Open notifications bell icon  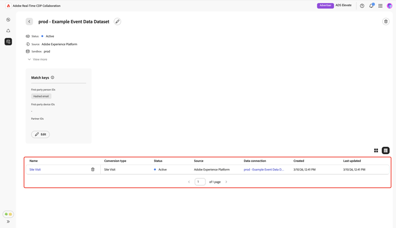pos(371,6)
